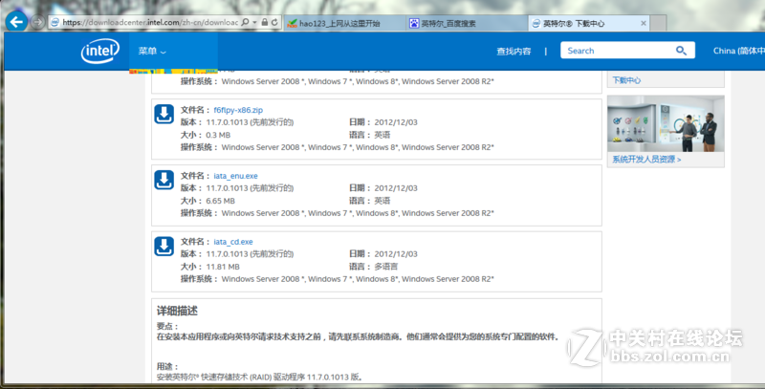Open the 系统开发人员资源 > link

(x=646, y=160)
